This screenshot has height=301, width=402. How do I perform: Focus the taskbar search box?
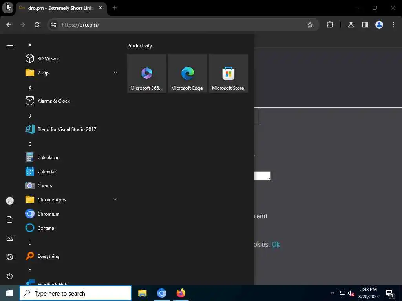[x=75, y=293]
